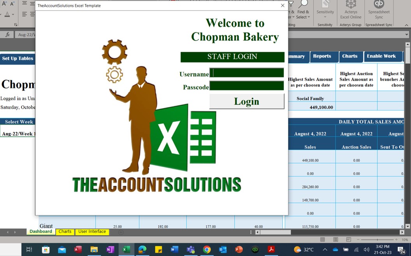Open File Explorer from taskbar

click(94, 249)
